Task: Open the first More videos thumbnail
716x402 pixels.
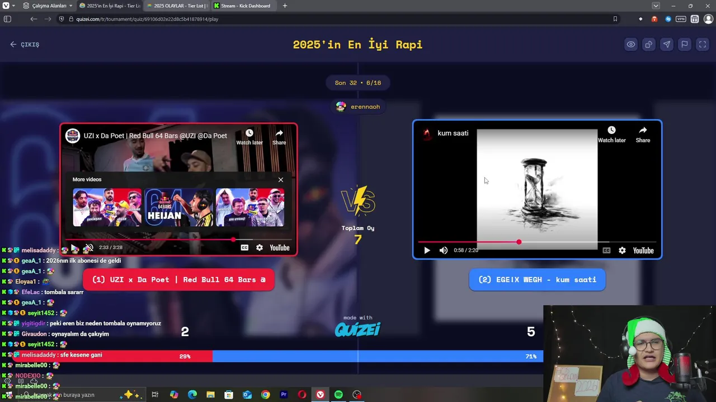Action: tap(107, 207)
